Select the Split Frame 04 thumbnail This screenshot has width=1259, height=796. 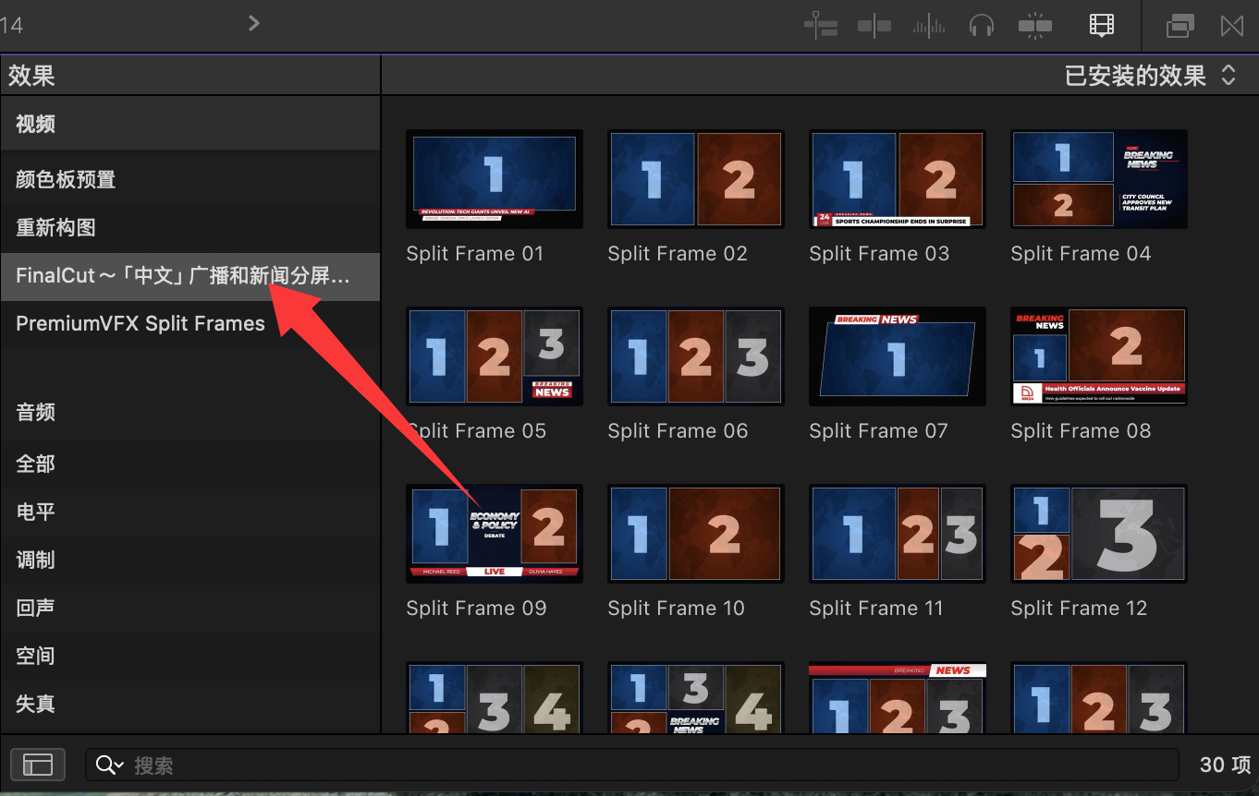(1098, 179)
